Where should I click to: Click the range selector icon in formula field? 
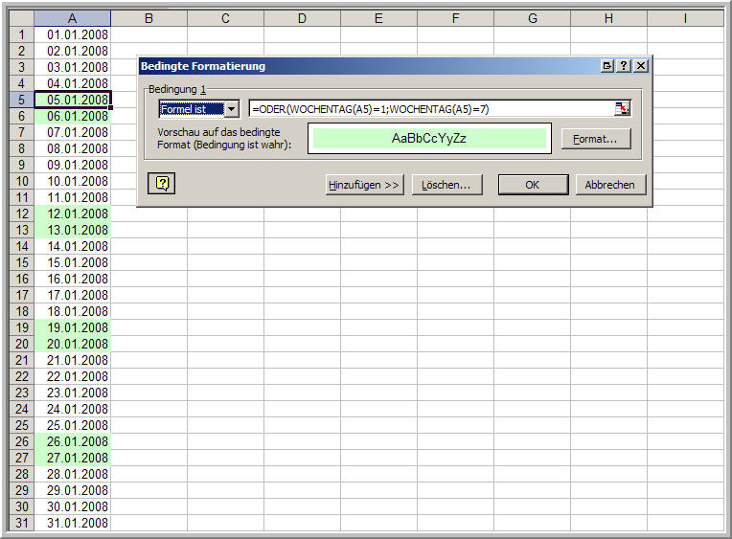click(622, 109)
